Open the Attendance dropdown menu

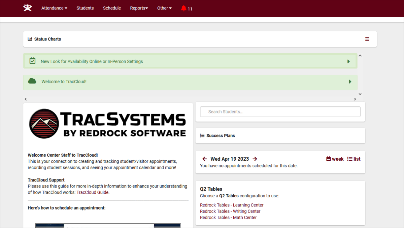click(54, 8)
